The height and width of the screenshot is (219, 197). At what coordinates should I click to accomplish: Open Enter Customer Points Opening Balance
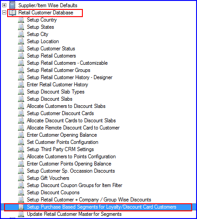click(x=69, y=164)
